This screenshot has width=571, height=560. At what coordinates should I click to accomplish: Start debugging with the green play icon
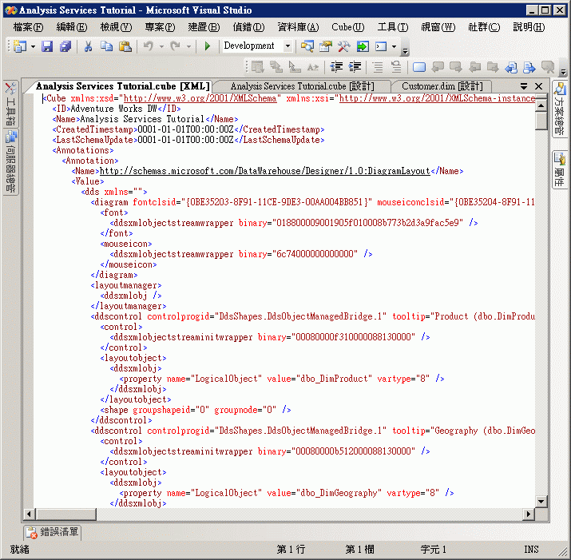click(x=207, y=46)
